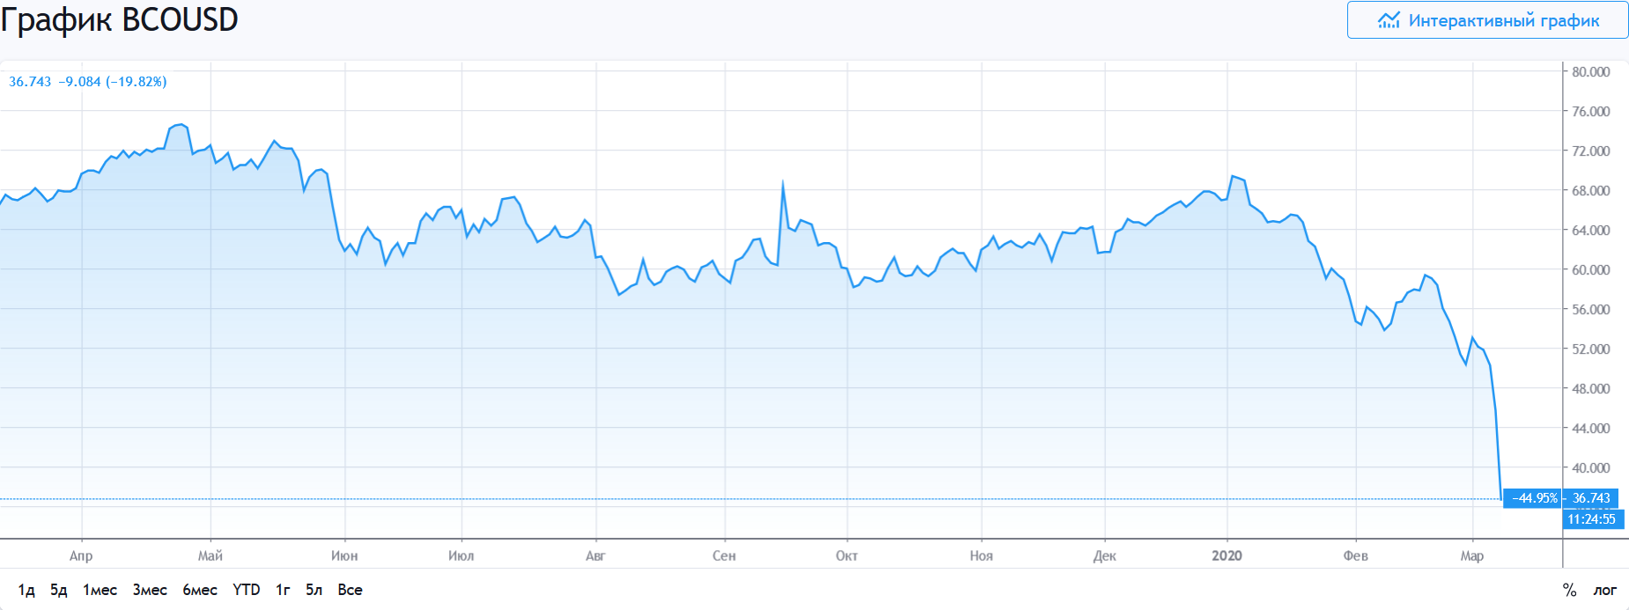The image size is (1629, 610).
Task: Switch to the 5д time range
Action: [x=59, y=590]
